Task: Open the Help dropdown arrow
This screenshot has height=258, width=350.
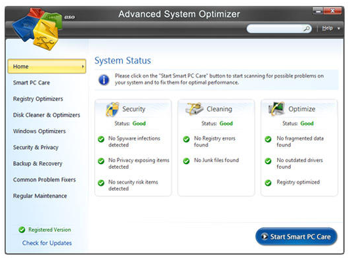Action: (x=339, y=29)
